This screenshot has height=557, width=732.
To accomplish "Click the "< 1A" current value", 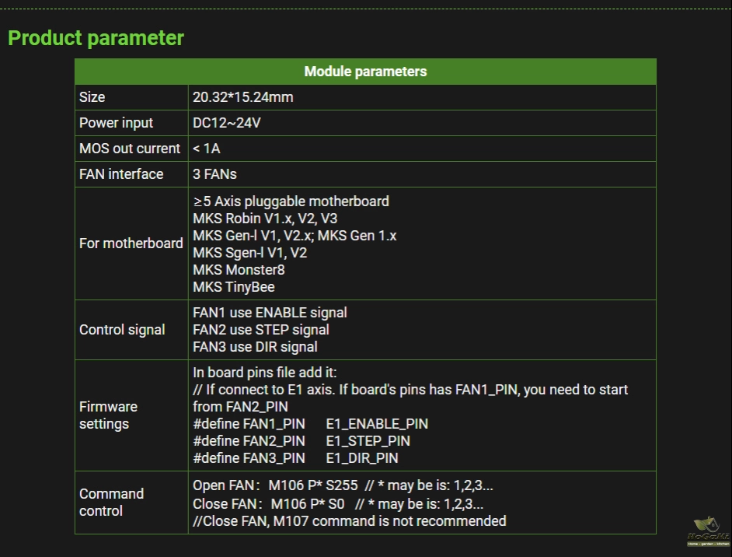I will pyautogui.click(x=207, y=149).
